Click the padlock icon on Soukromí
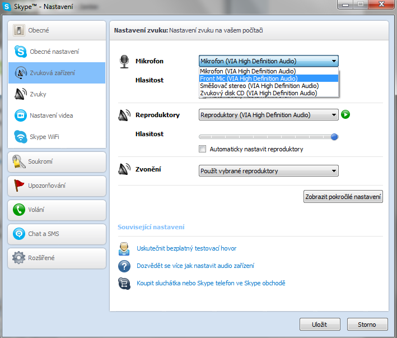Image resolution: width=397 pixels, height=338 pixels. (x=18, y=161)
